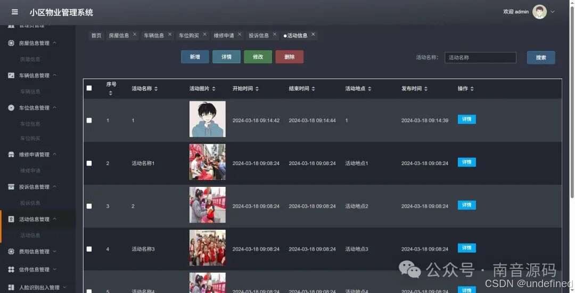Viewport: 575px width, 293px height.
Task: Sort by 序号 column arrows
Action: click(x=110, y=93)
